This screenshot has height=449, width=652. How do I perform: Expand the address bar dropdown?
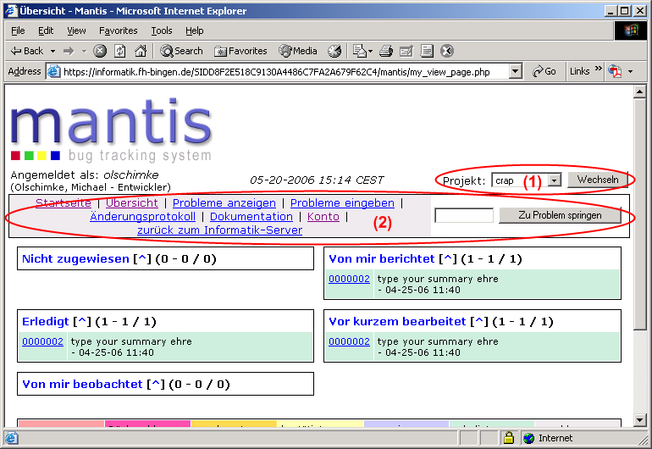click(515, 72)
